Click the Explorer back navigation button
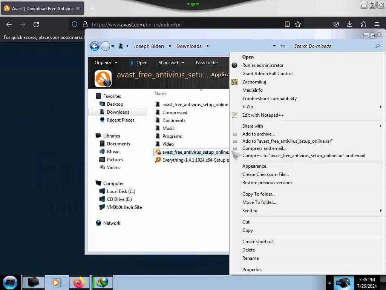The height and width of the screenshot is (290, 386). click(x=95, y=46)
